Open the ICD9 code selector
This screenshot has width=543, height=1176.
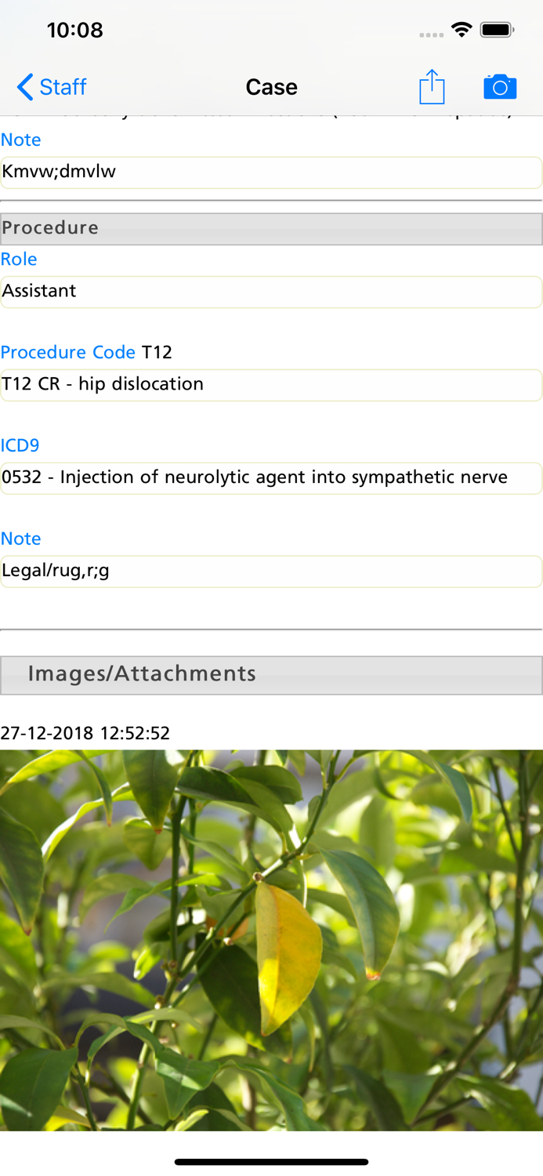[x=271, y=478]
